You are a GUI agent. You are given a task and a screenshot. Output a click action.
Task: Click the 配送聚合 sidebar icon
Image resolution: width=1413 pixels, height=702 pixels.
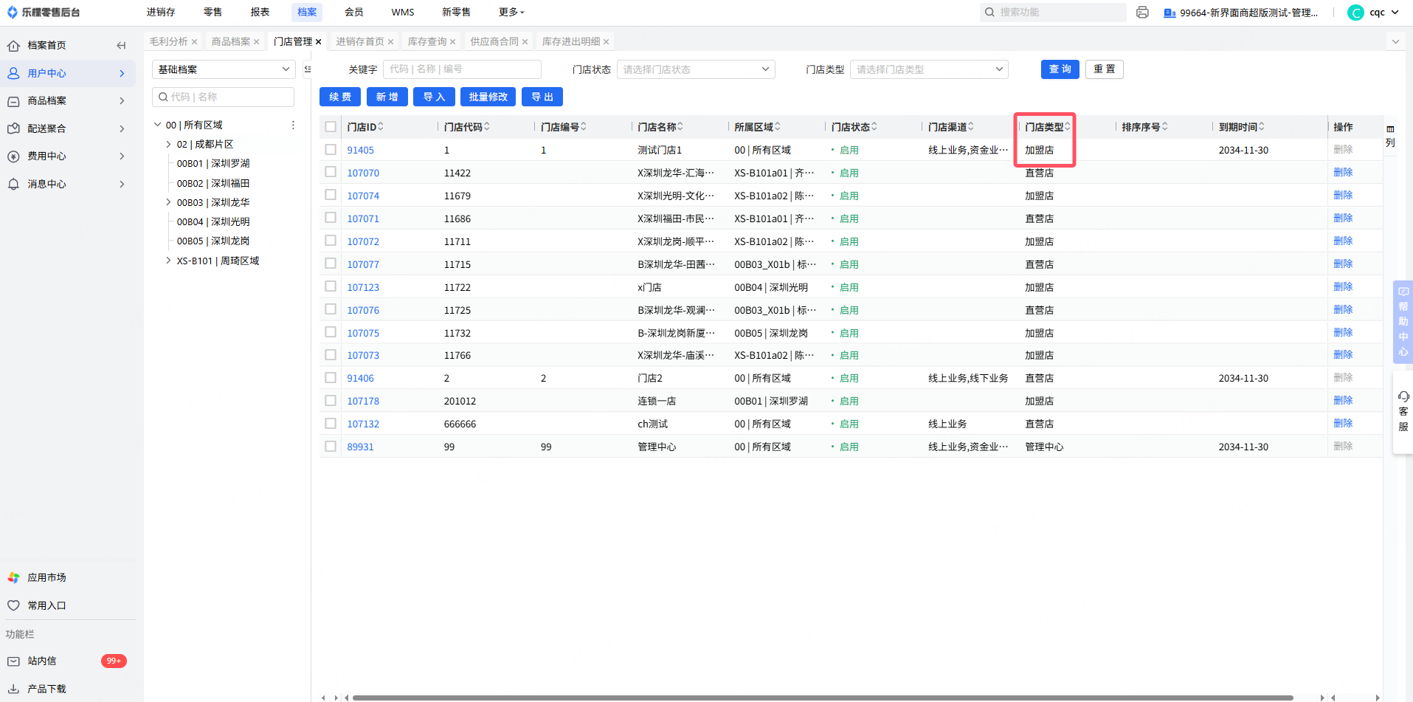tap(13, 128)
